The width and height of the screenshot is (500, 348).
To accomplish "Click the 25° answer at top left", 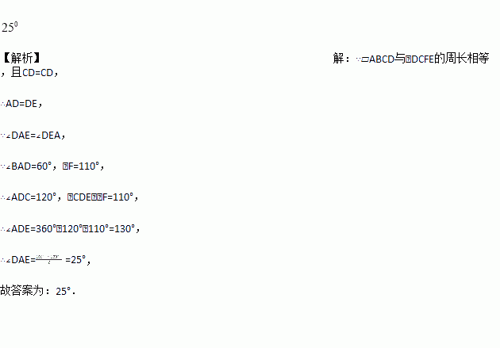I will [10, 27].
